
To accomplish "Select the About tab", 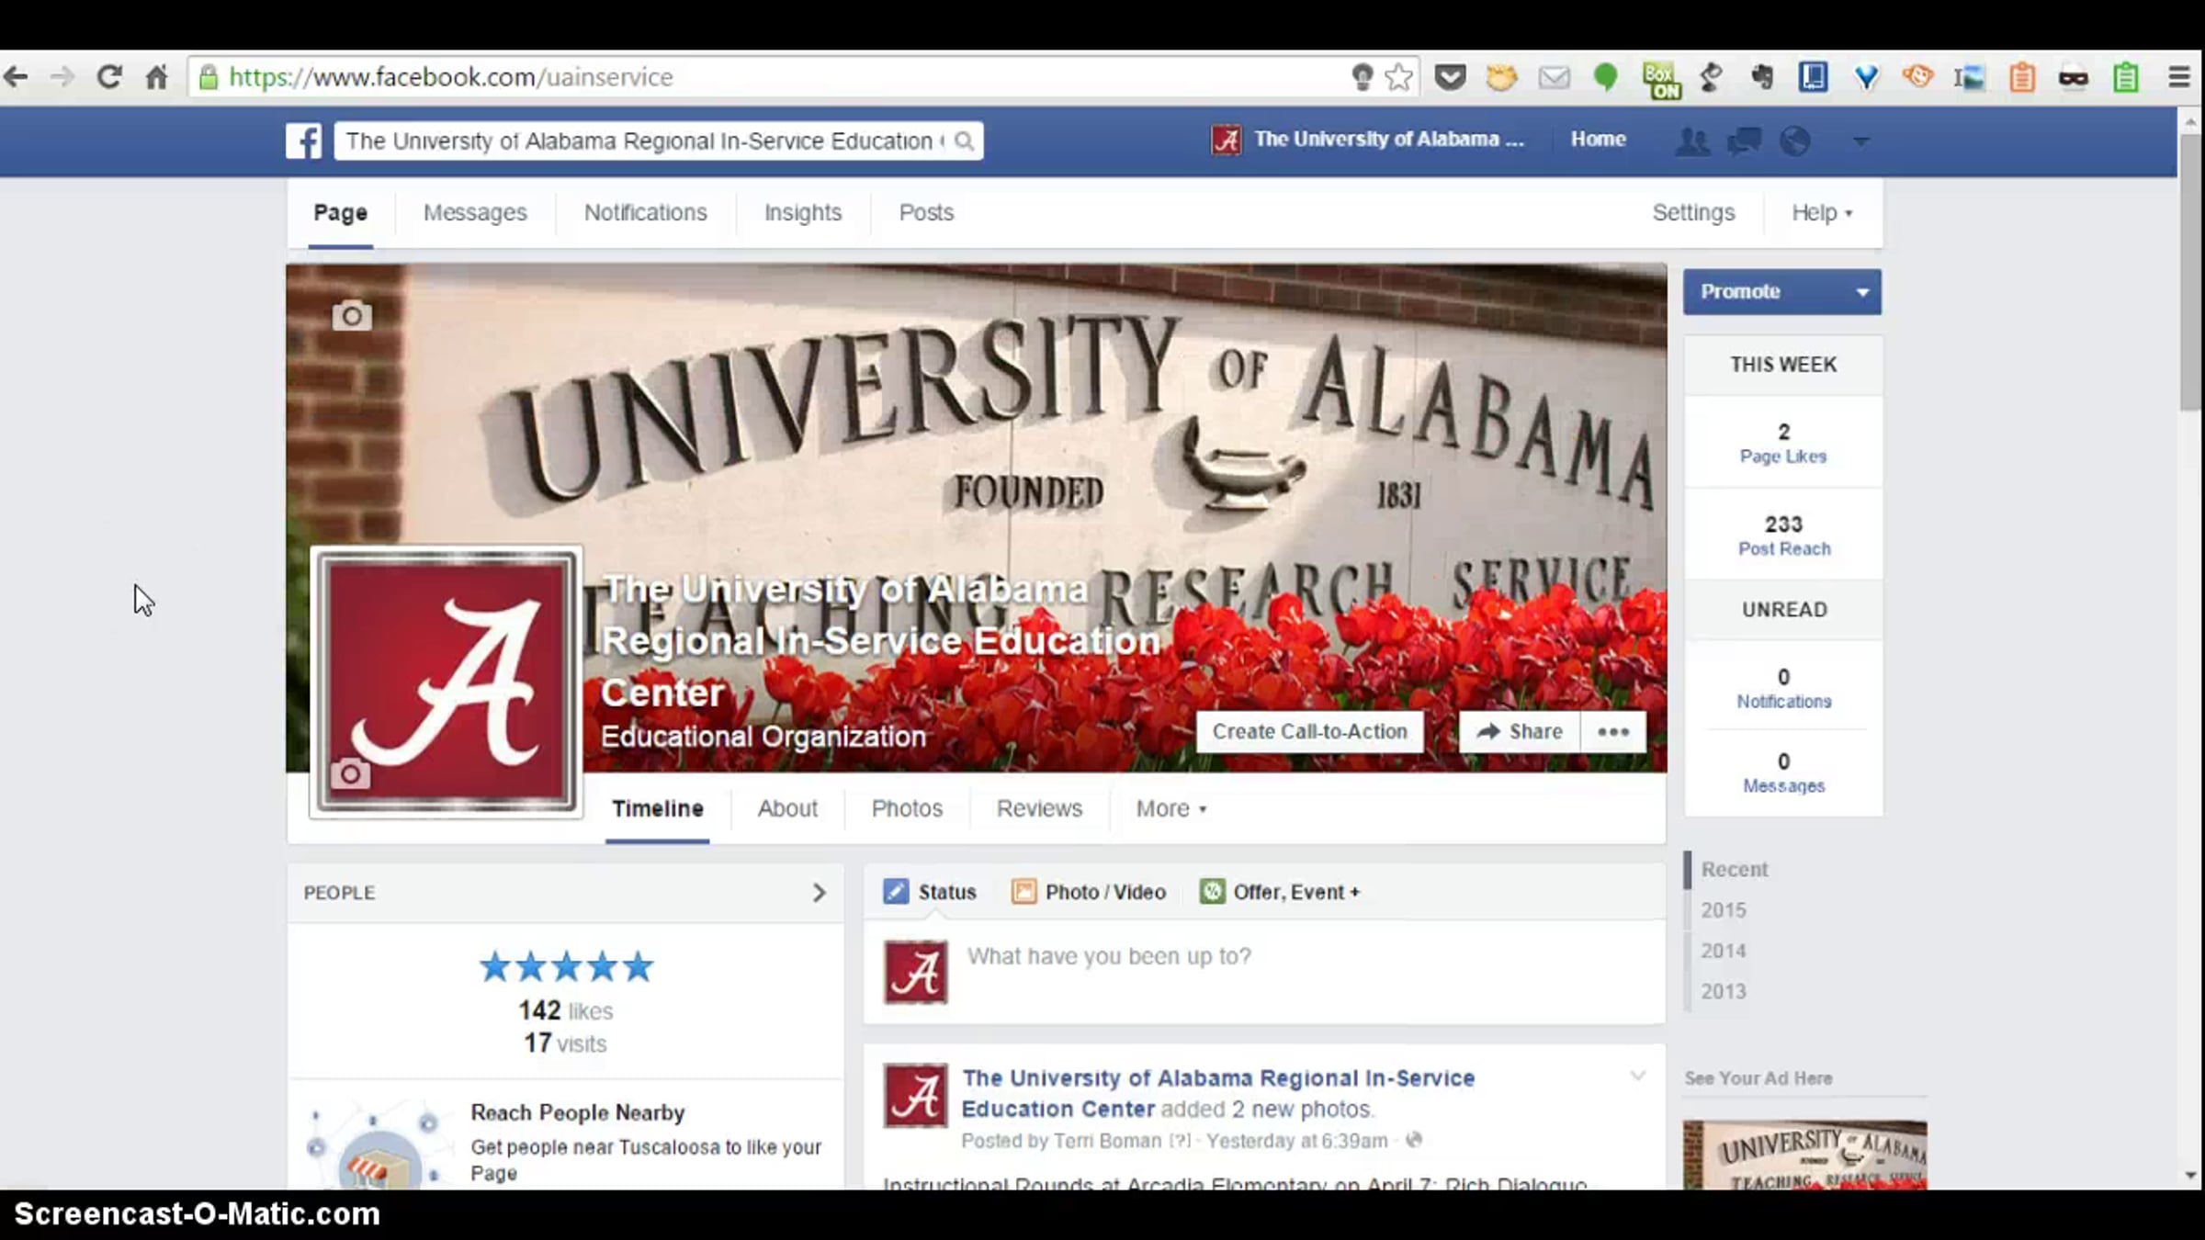I will [x=787, y=808].
